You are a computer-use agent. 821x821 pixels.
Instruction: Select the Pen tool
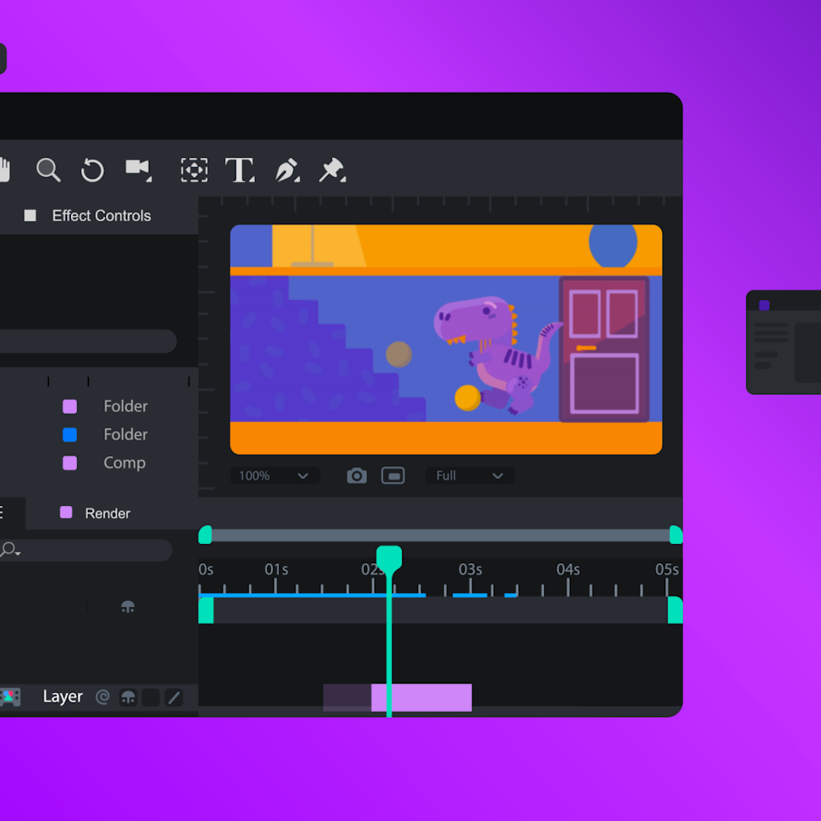288,170
